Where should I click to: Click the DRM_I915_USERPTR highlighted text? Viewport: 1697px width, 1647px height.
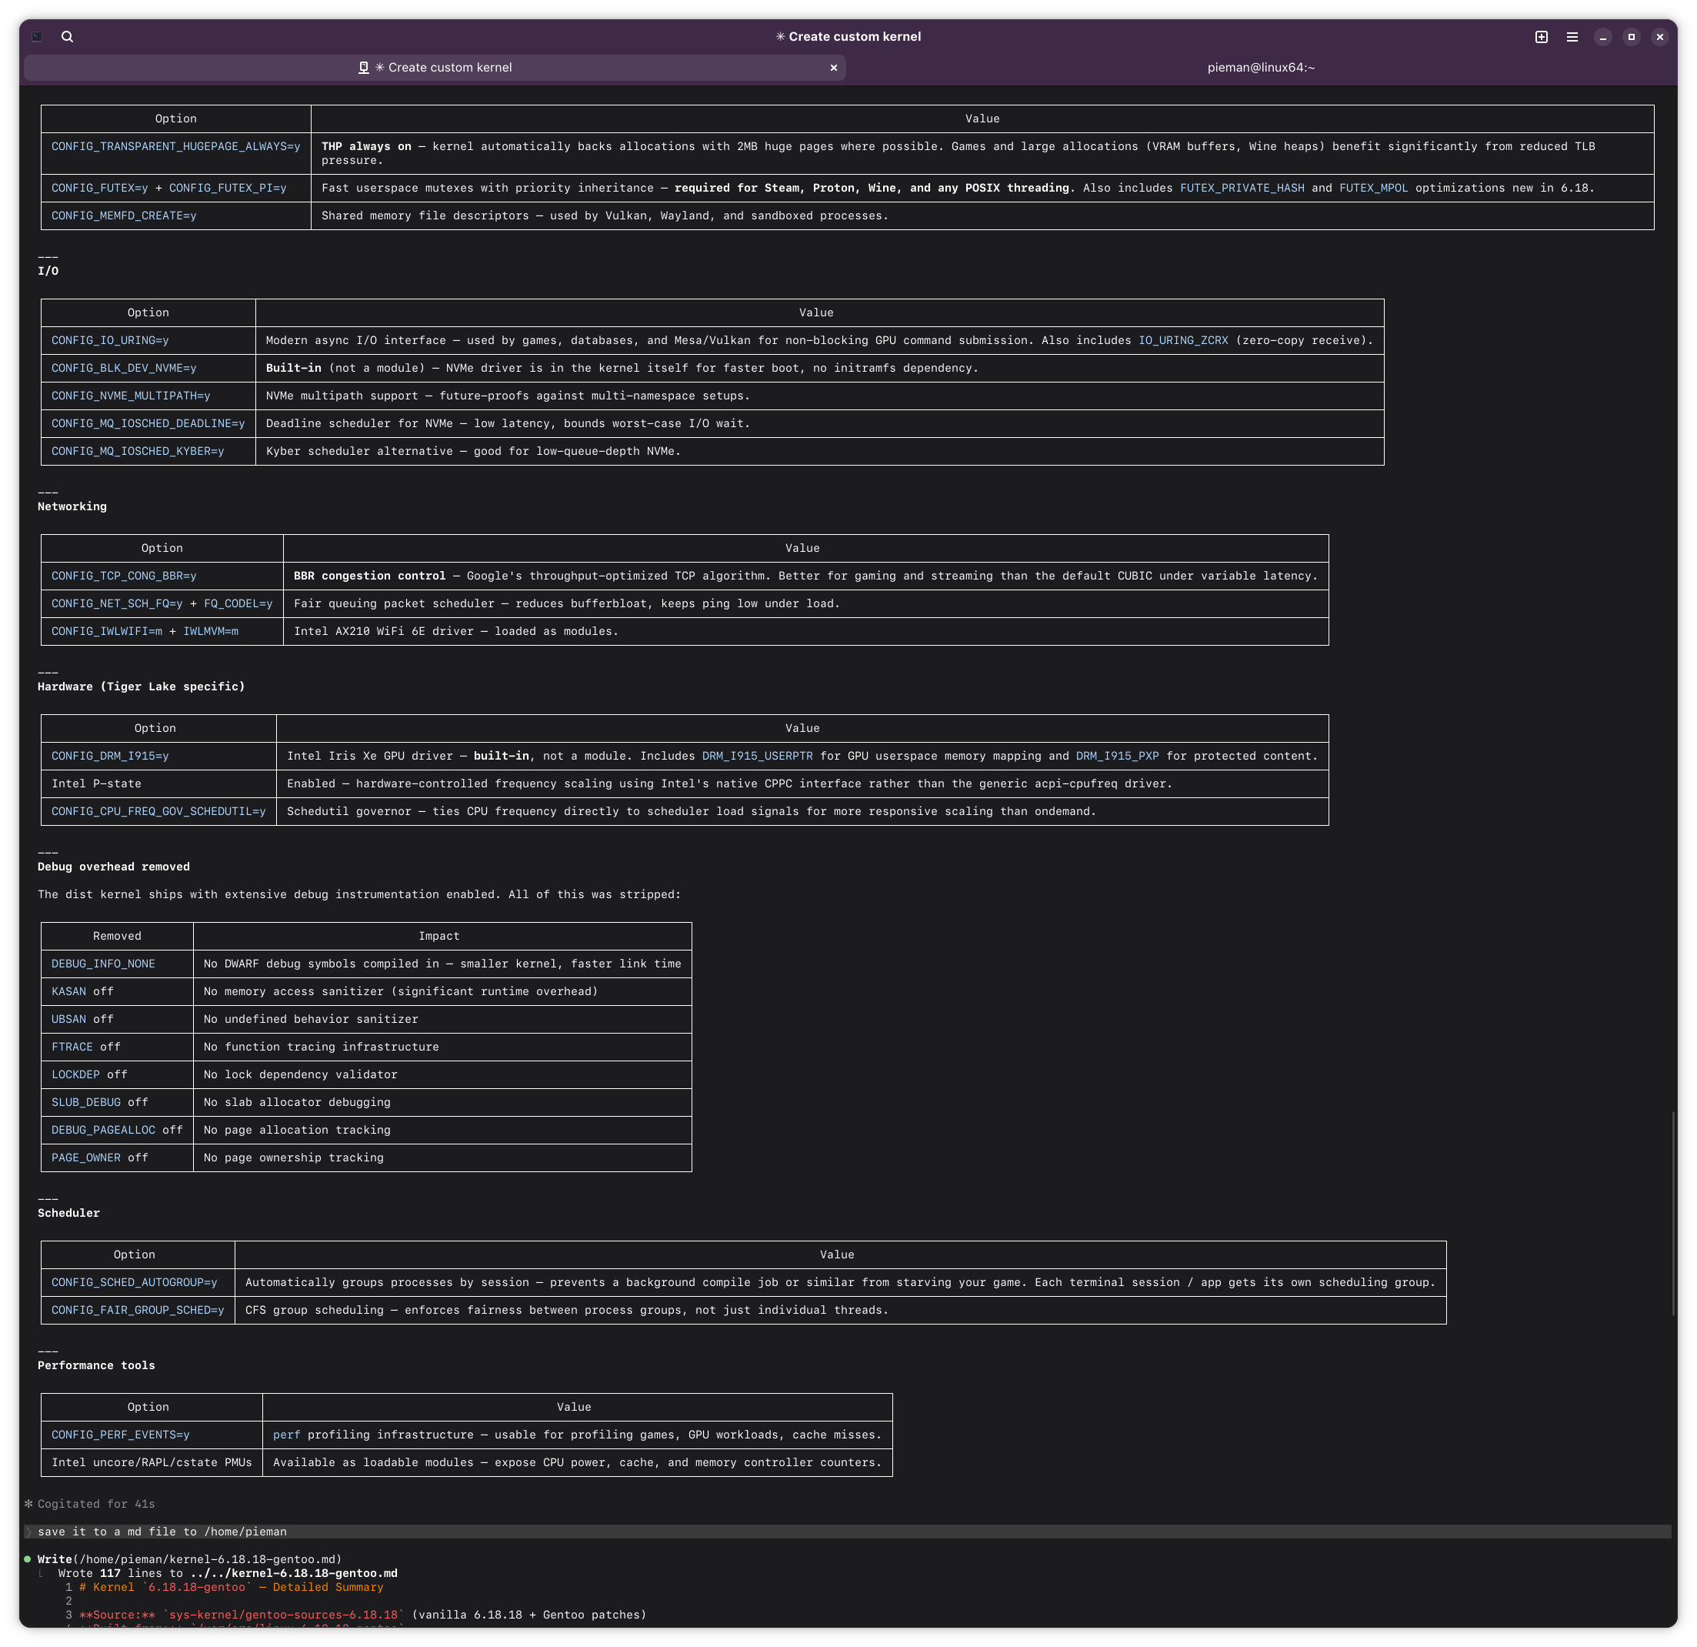coord(757,756)
